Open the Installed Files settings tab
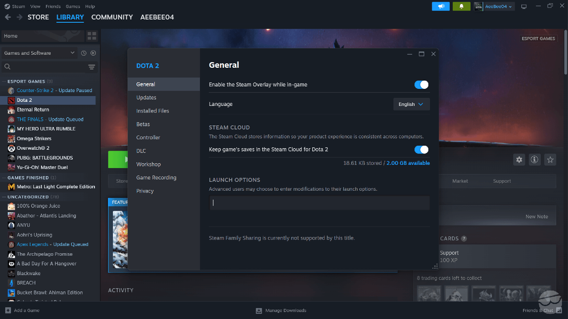 [153, 111]
